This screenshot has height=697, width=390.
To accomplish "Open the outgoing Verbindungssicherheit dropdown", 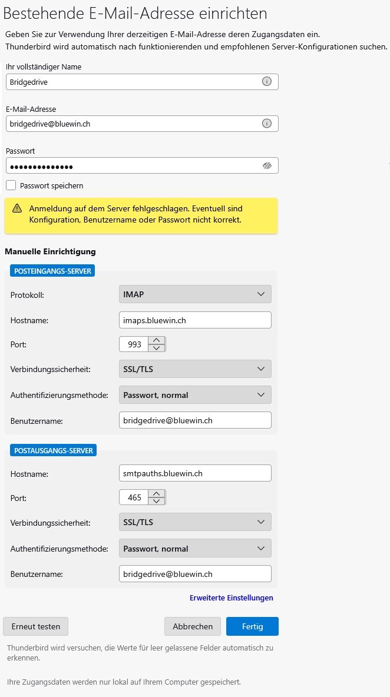I will coord(195,522).
